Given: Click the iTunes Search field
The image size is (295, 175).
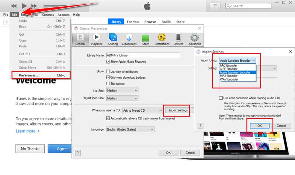Looking at the screenshot, I should (x=248, y=6).
